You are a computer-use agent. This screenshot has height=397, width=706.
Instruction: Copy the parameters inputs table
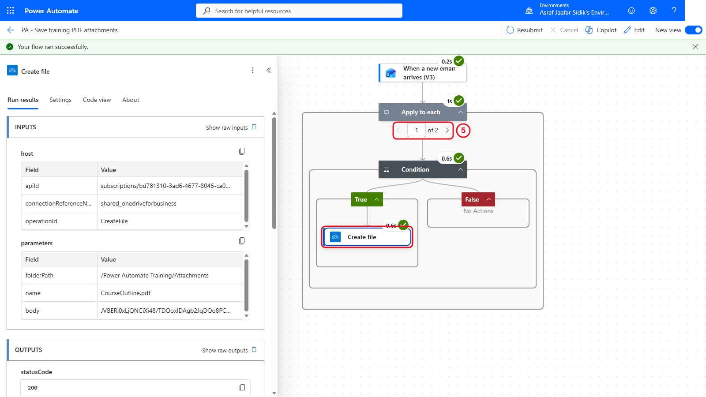(242, 241)
